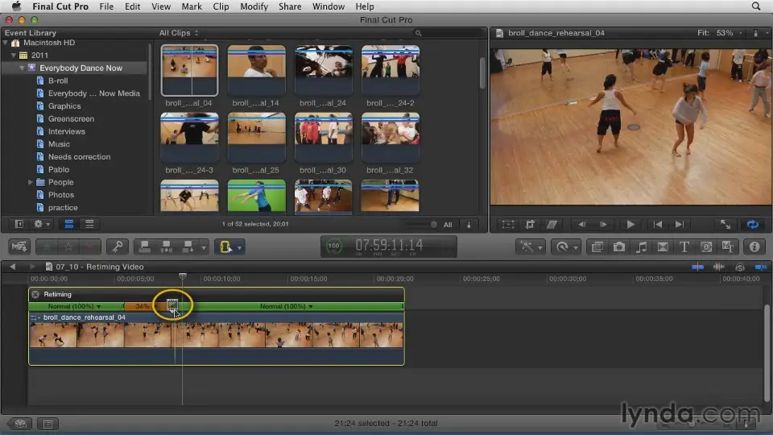The image size is (773, 435).
Task: Show the Themes browser
Action: pyautogui.click(x=728, y=246)
